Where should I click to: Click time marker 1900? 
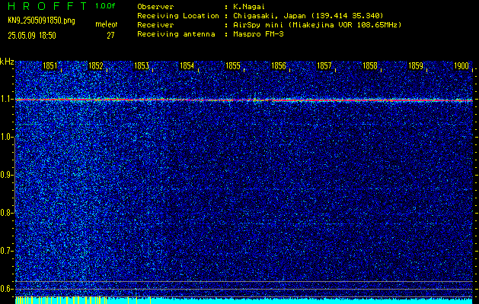point(461,66)
